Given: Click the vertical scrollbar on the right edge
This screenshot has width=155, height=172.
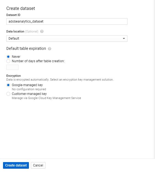Looking at the screenshot, I should pos(154,79).
